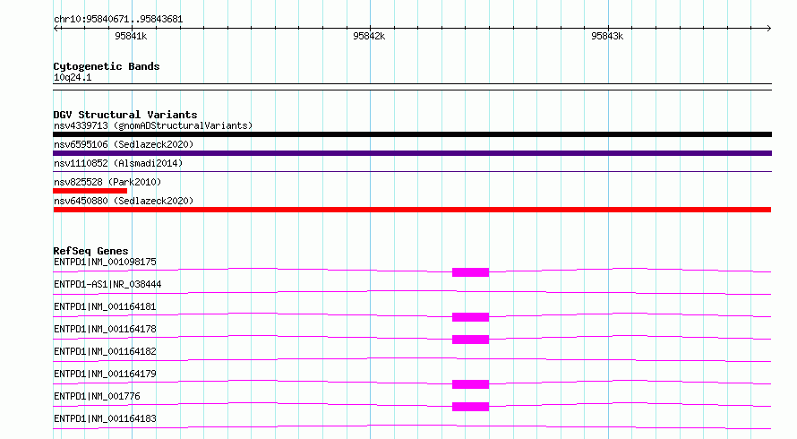Click the left arrow end of the ruler
Viewport: 797px width, 439px height.
tap(56, 29)
